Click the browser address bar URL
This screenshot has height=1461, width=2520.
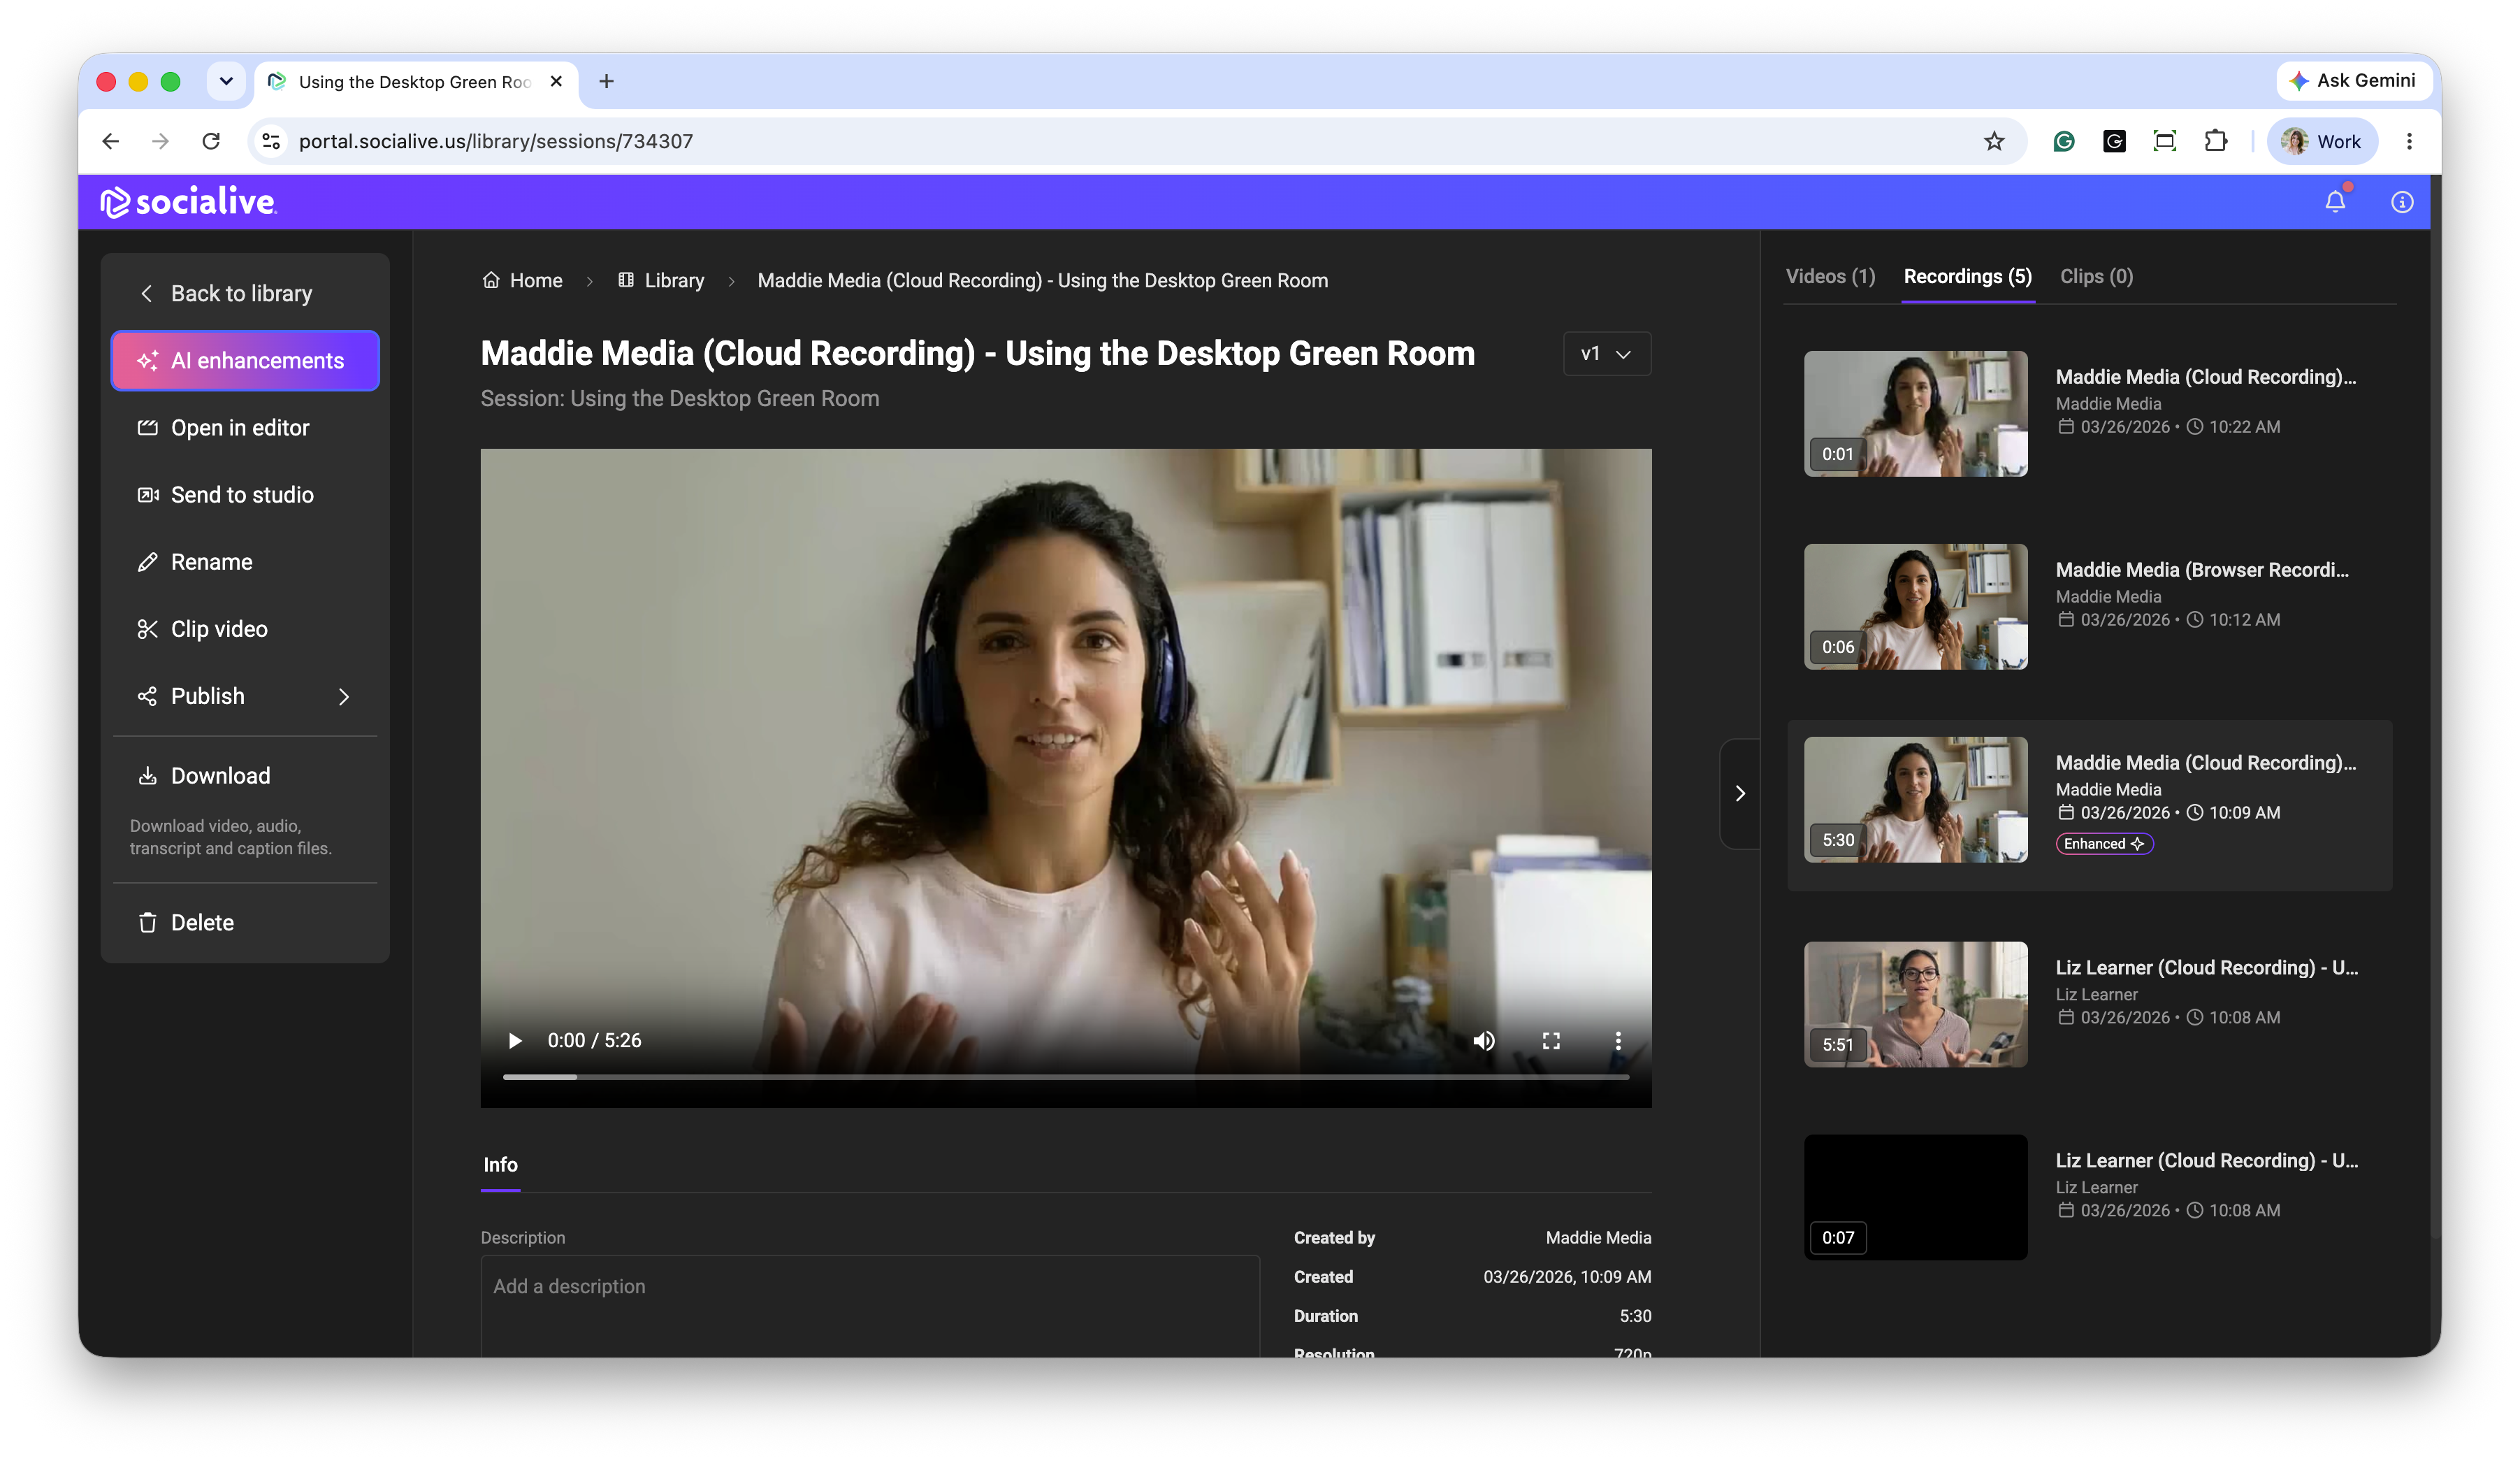[495, 141]
